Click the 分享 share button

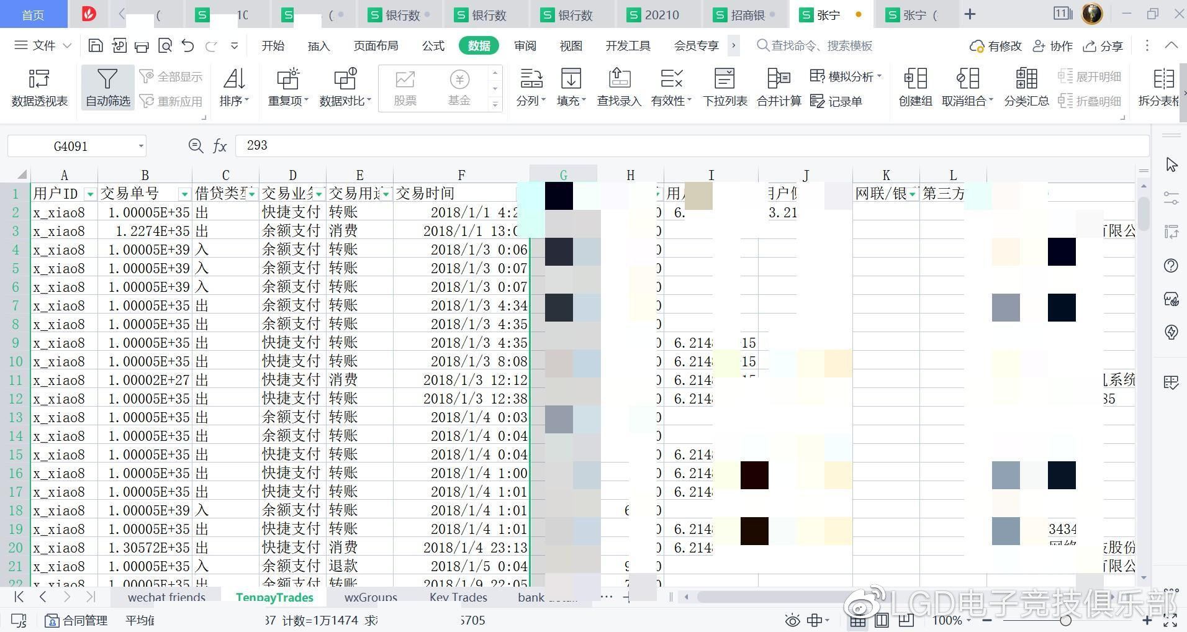tap(1103, 46)
